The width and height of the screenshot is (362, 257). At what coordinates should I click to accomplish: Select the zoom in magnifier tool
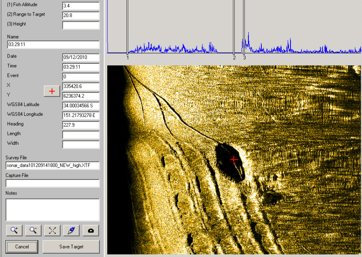(x=14, y=230)
